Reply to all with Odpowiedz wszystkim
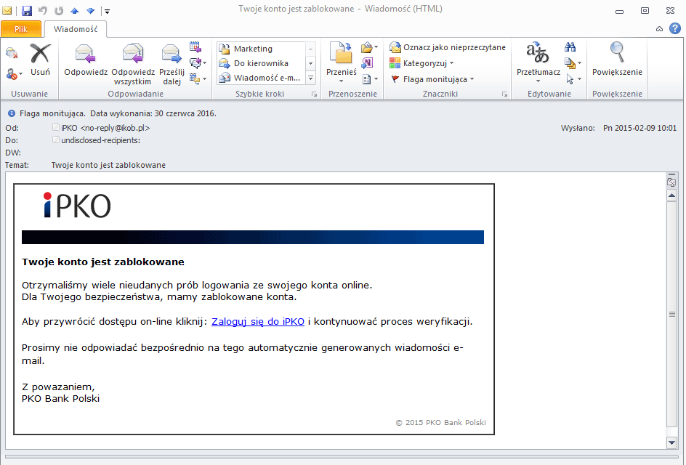Viewport: 686px width, 465px height. [133, 64]
